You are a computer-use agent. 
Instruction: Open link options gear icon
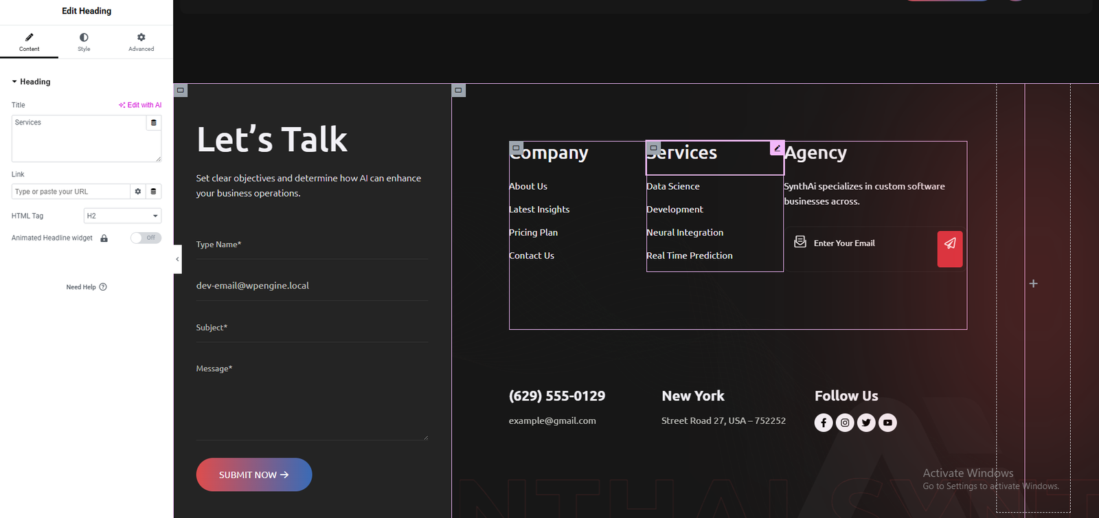click(x=138, y=192)
